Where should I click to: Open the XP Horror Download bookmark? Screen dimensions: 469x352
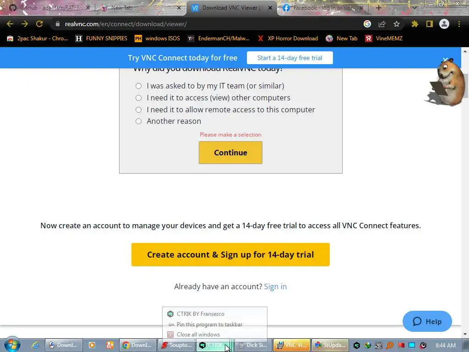tap(288, 38)
